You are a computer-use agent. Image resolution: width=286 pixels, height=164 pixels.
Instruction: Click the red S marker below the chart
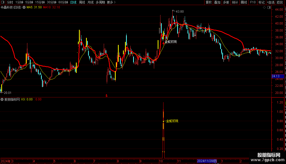pyautogui.click(x=107, y=96)
